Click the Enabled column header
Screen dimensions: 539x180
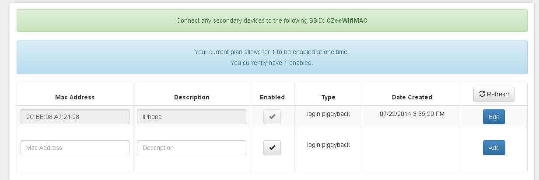[272, 97]
